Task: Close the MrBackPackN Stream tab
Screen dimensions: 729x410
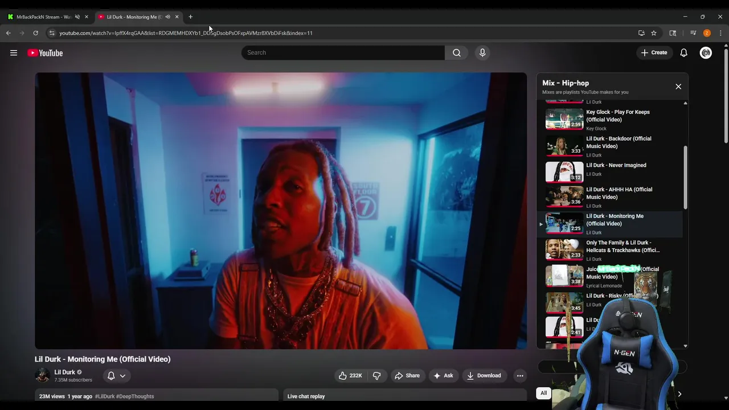Action: point(87,17)
